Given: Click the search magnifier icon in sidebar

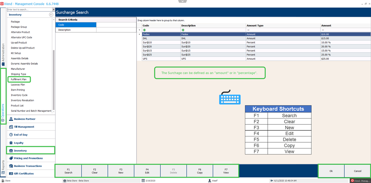Looking at the screenshot, I should tap(53, 10).
